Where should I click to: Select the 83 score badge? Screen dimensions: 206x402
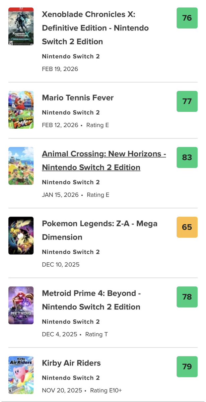187,157
